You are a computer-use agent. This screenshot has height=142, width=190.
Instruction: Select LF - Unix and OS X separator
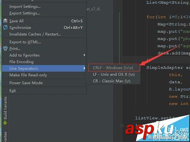(113, 74)
